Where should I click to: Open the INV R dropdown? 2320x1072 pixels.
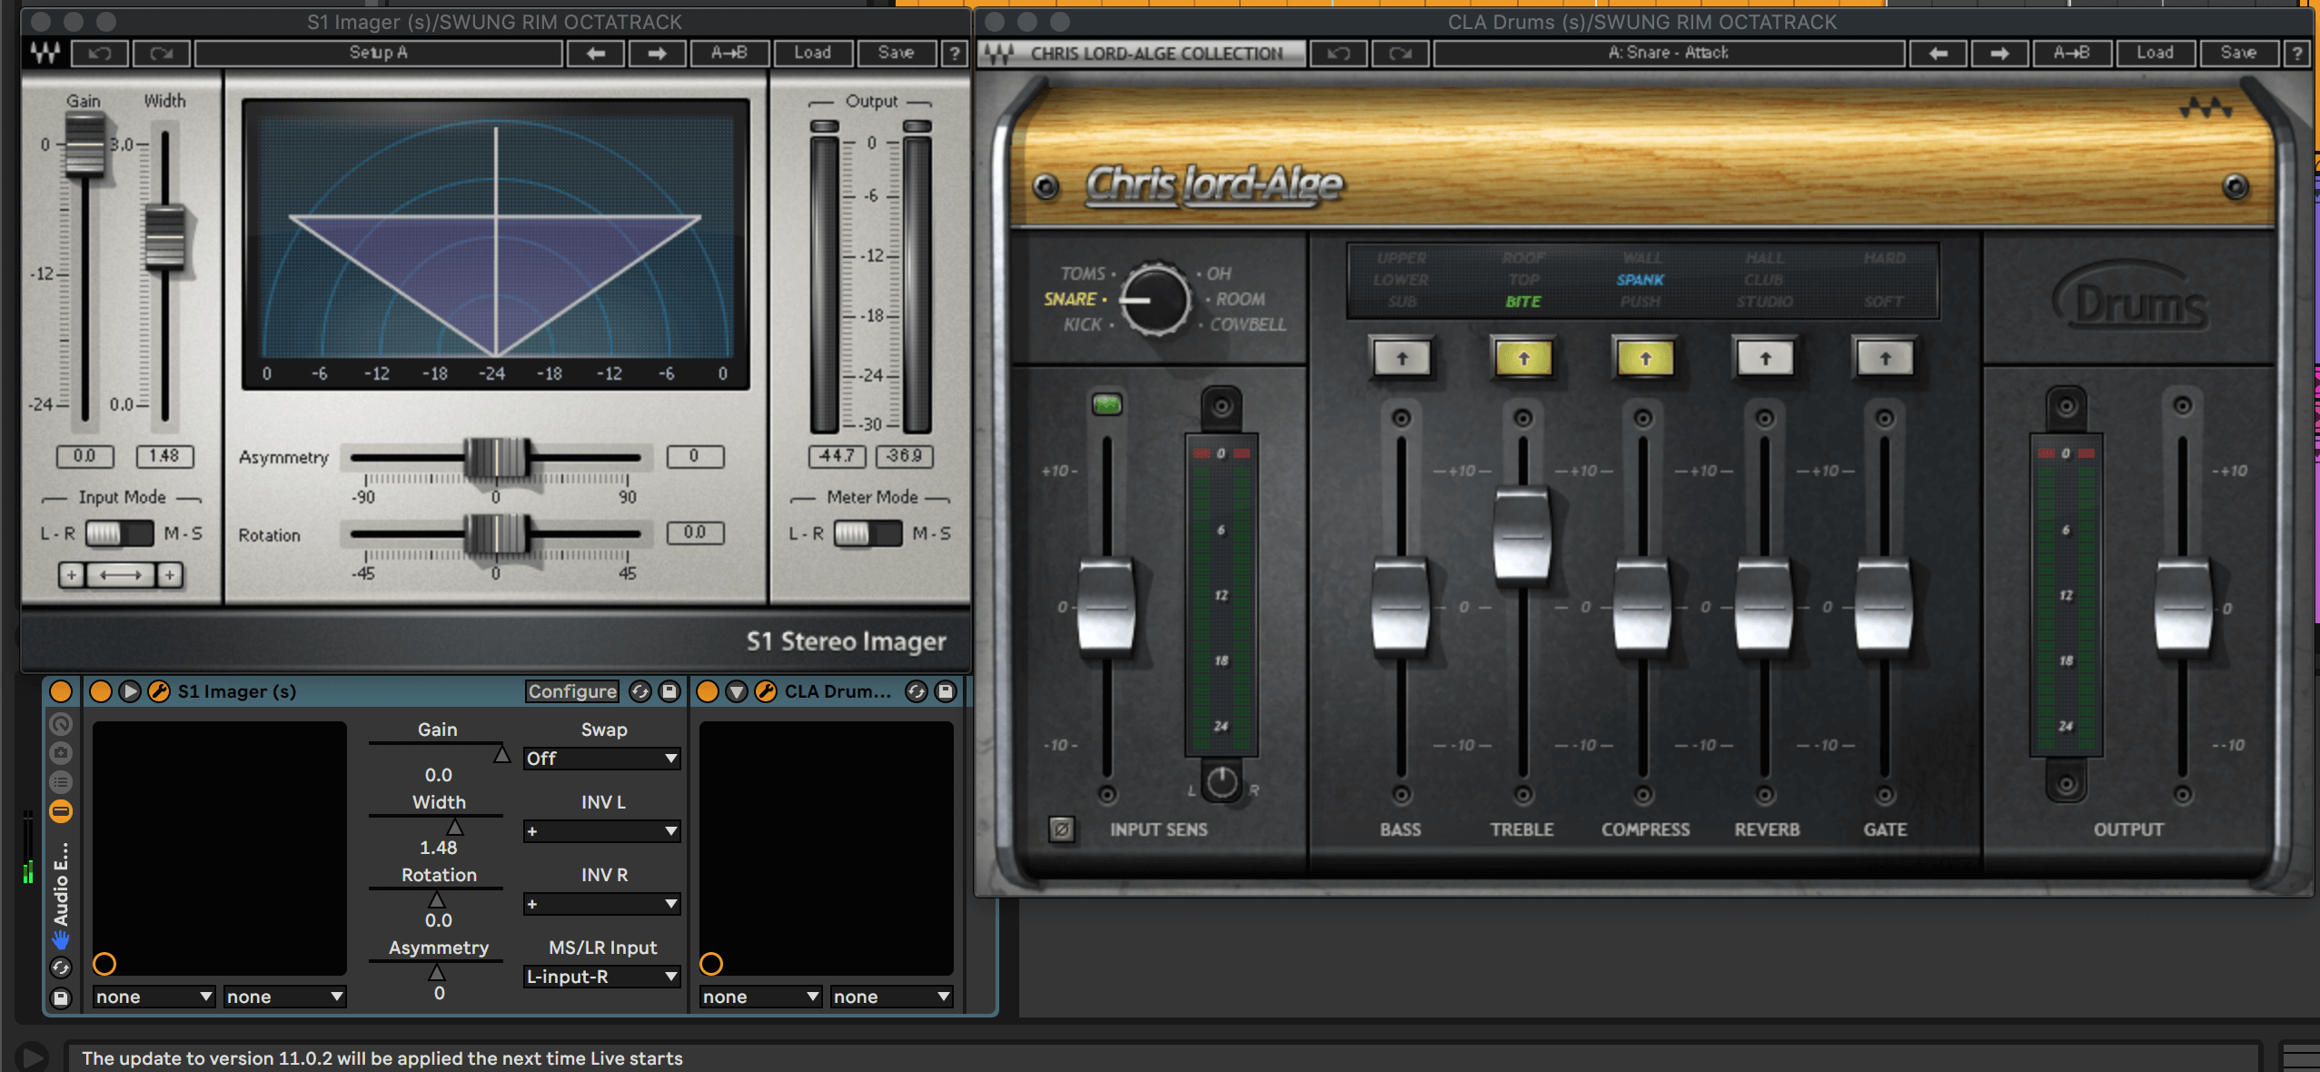pos(602,903)
